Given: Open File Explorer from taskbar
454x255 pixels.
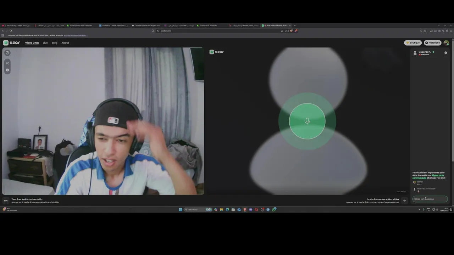Looking at the screenshot, I should pos(221,210).
